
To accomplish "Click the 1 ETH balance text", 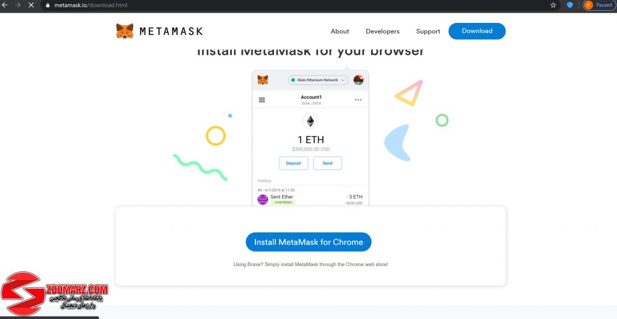I will [x=311, y=140].
